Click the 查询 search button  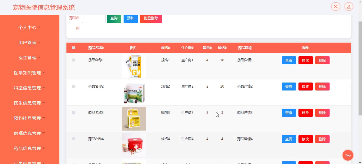114,18
